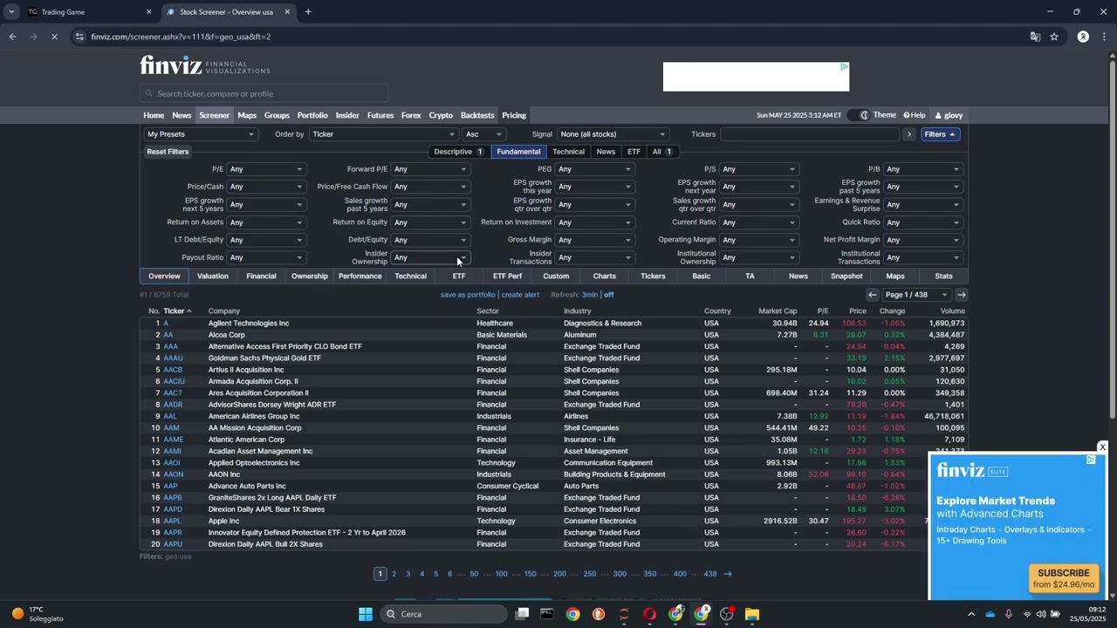This screenshot has width=1117, height=628.
Task: Open a new browser tab
Action: click(x=307, y=12)
